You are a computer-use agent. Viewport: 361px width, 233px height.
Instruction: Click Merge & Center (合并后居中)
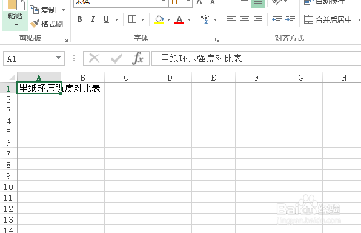coord(328,19)
